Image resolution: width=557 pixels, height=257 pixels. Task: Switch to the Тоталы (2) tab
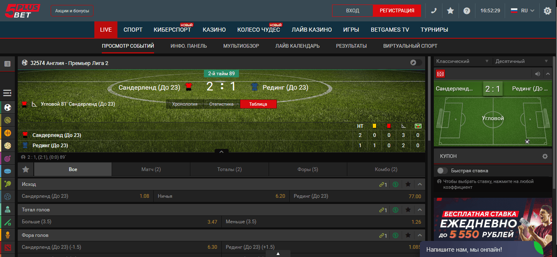229,169
